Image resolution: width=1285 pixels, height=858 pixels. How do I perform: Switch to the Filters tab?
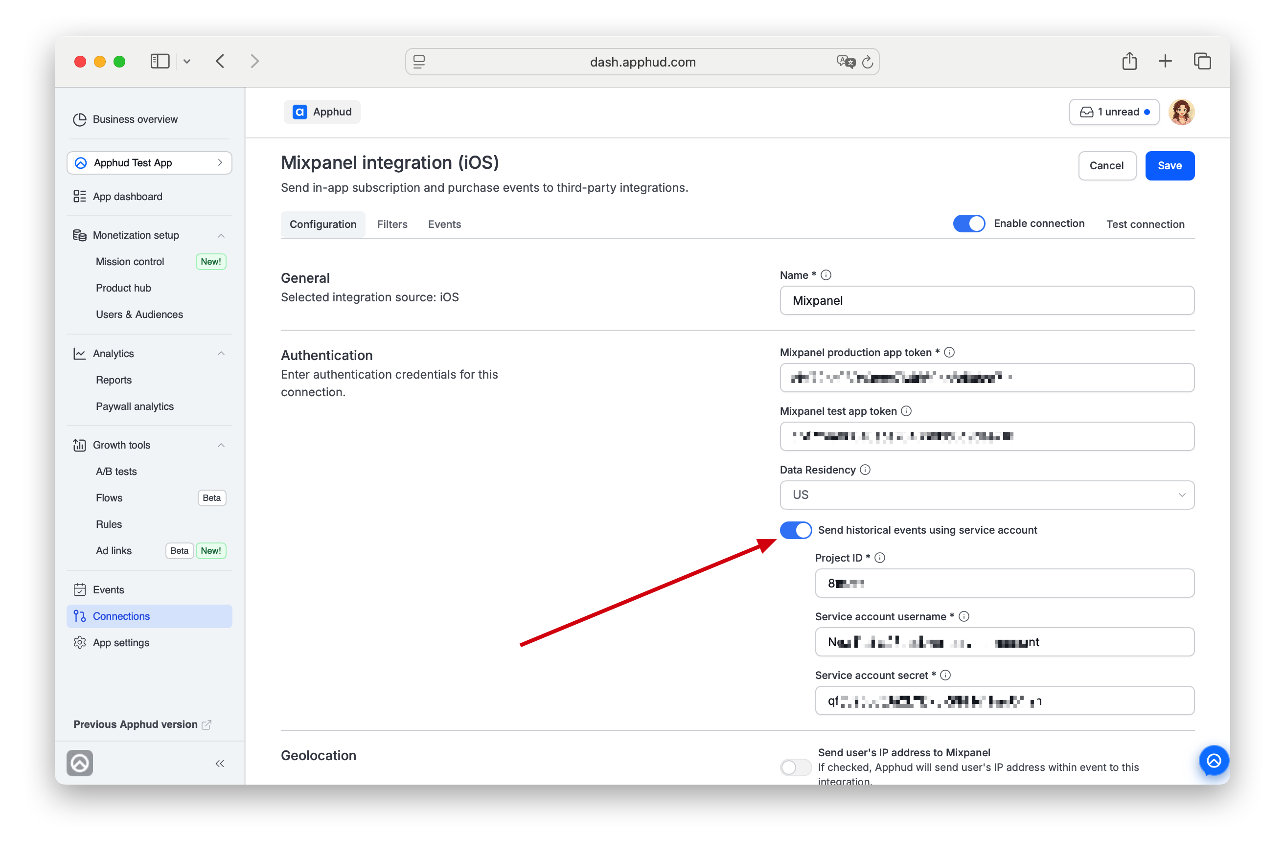click(392, 225)
